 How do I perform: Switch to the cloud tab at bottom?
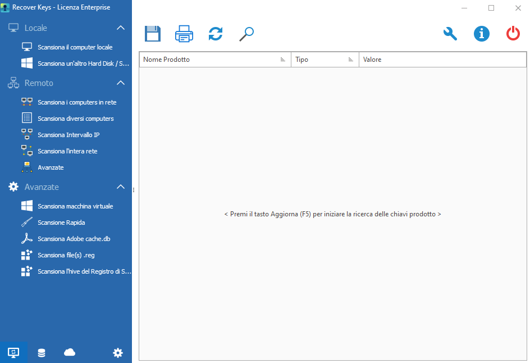point(70,352)
